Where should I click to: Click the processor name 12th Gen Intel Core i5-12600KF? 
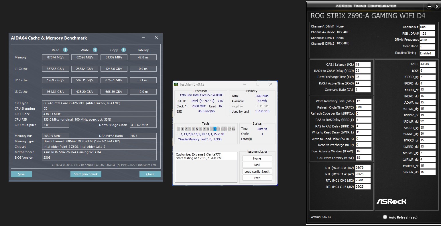coord(201,95)
